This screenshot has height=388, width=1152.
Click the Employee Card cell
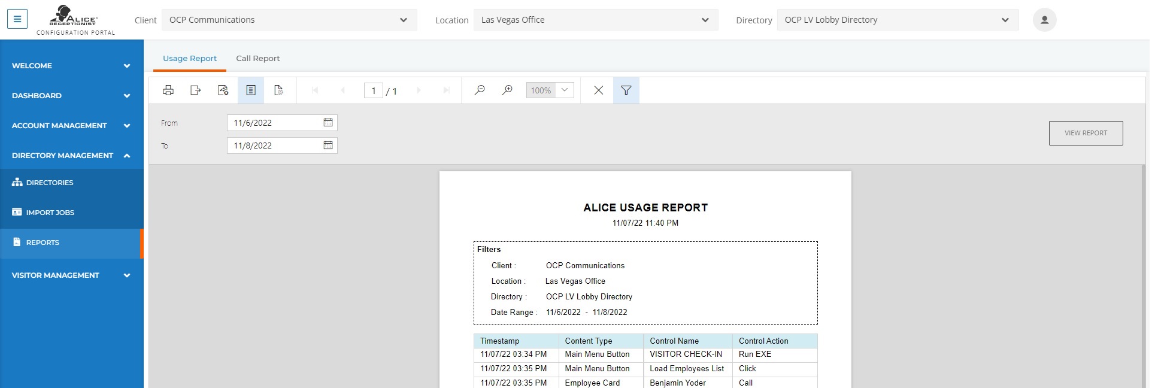click(x=601, y=383)
